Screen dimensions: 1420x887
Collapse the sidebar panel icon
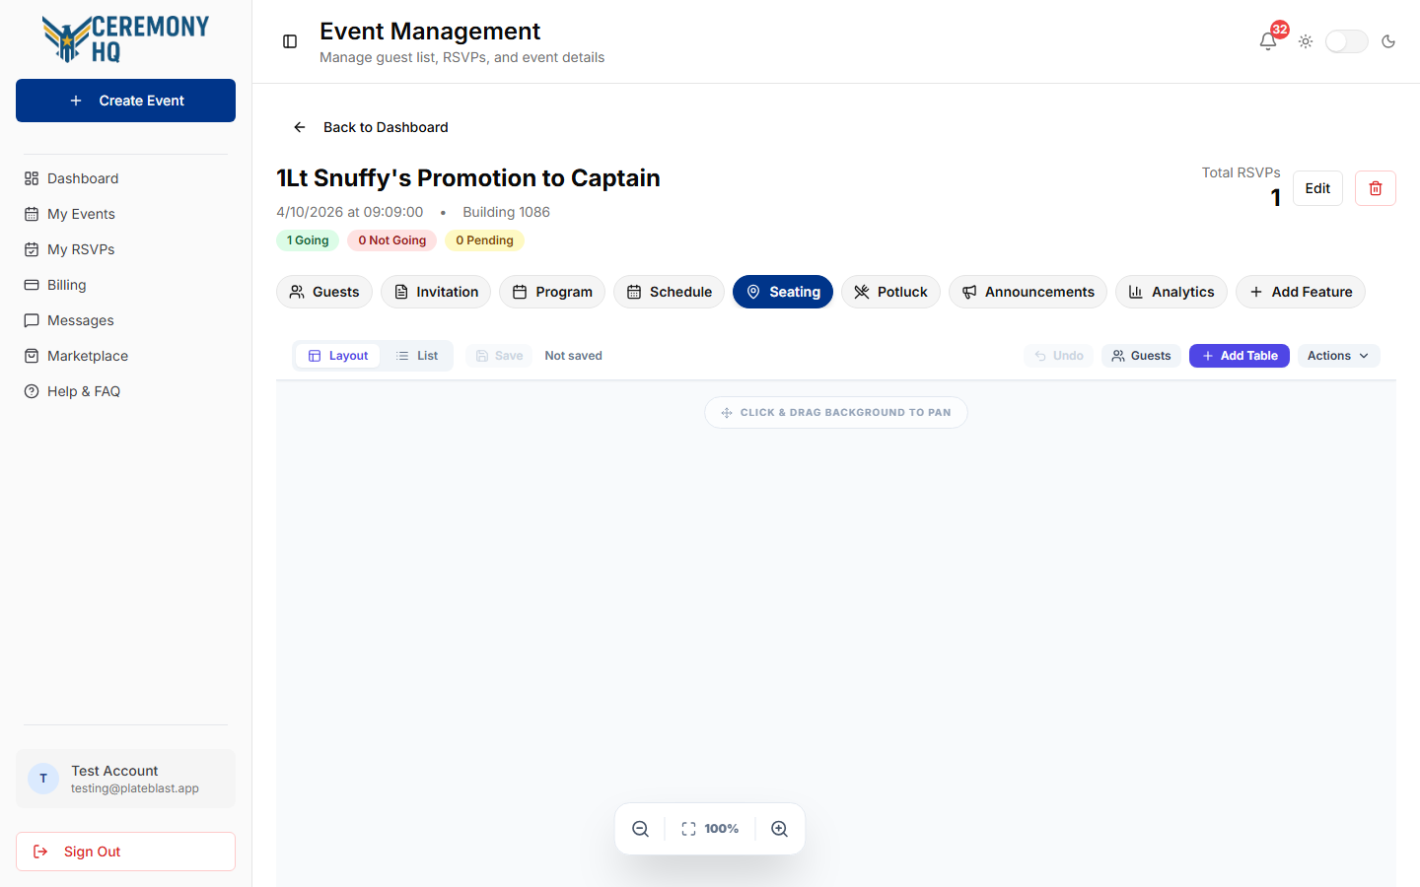[290, 41]
